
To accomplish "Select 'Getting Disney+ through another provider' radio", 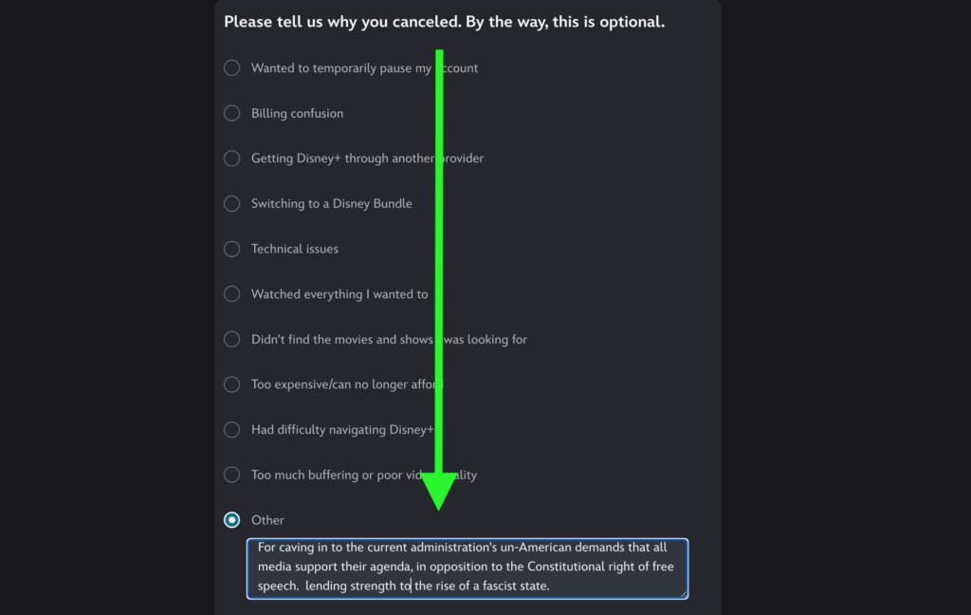I will pyautogui.click(x=232, y=158).
